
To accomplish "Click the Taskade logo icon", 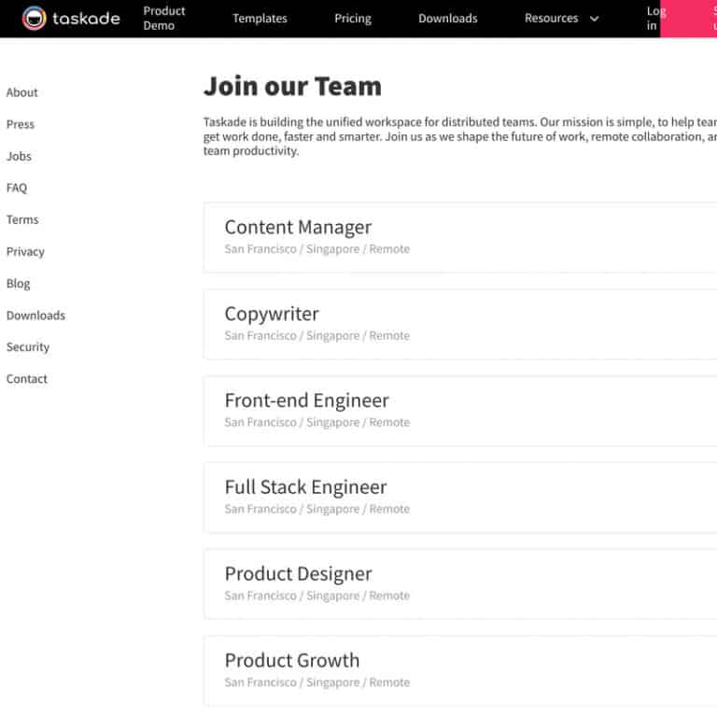I will tap(35, 19).
